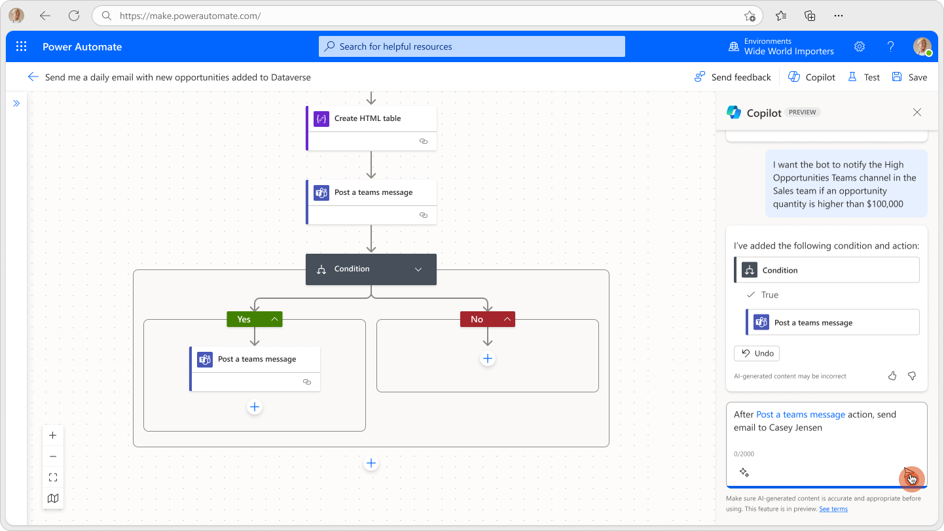
Task: Click the Power Automate title
Action: click(82, 46)
